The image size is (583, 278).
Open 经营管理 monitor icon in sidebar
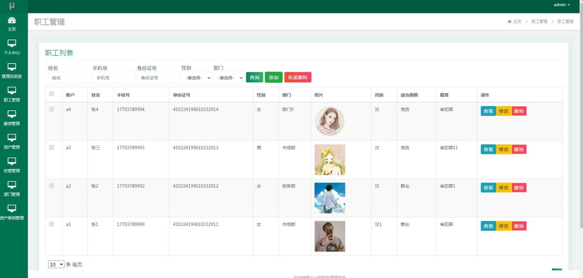click(x=12, y=161)
